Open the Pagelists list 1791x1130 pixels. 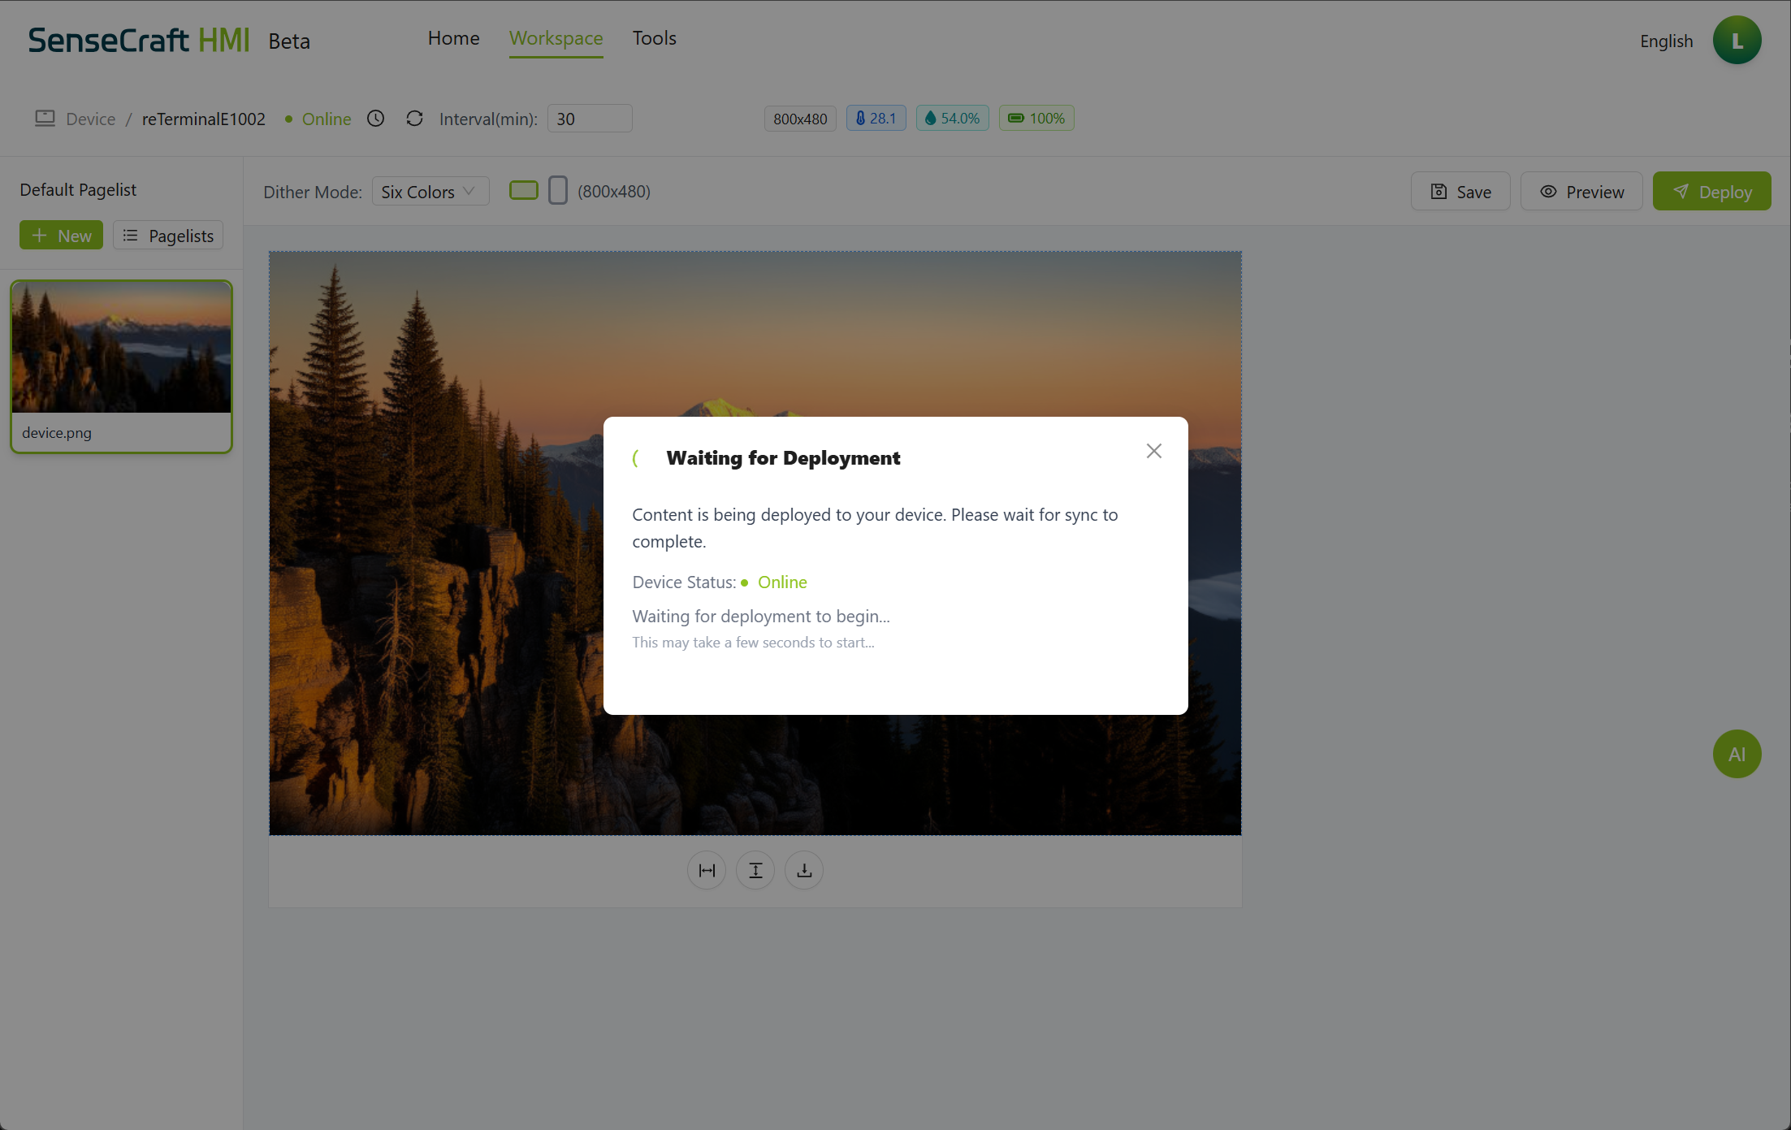pos(168,236)
